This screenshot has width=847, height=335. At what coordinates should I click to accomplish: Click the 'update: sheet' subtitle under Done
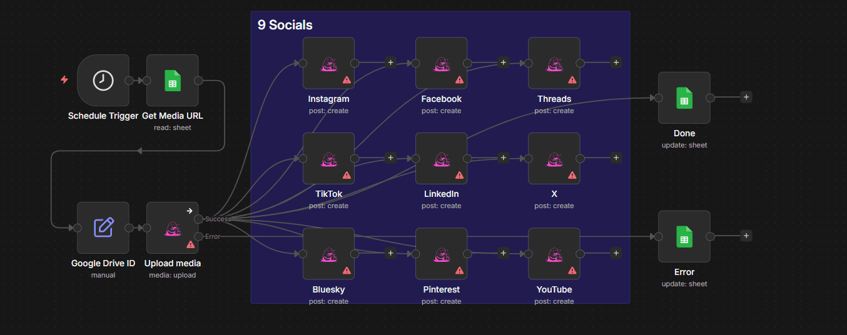click(684, 145)
